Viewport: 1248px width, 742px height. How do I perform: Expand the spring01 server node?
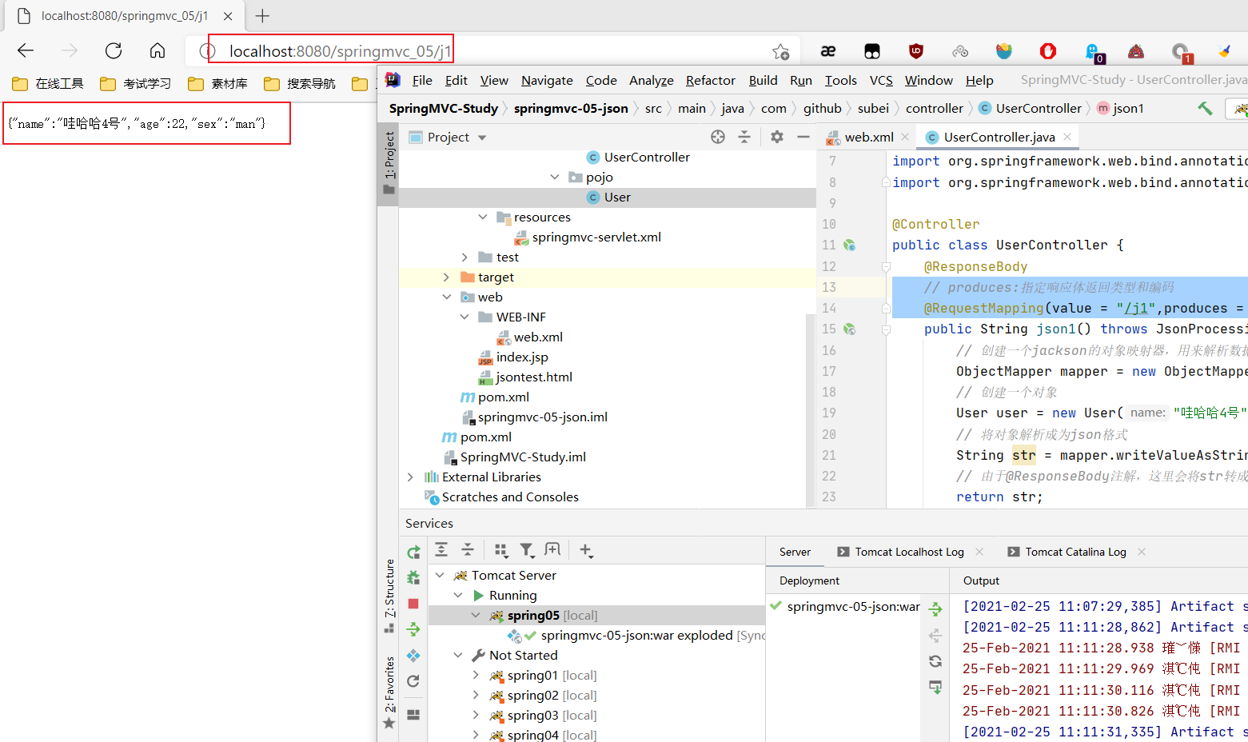[x=476, y=676]
